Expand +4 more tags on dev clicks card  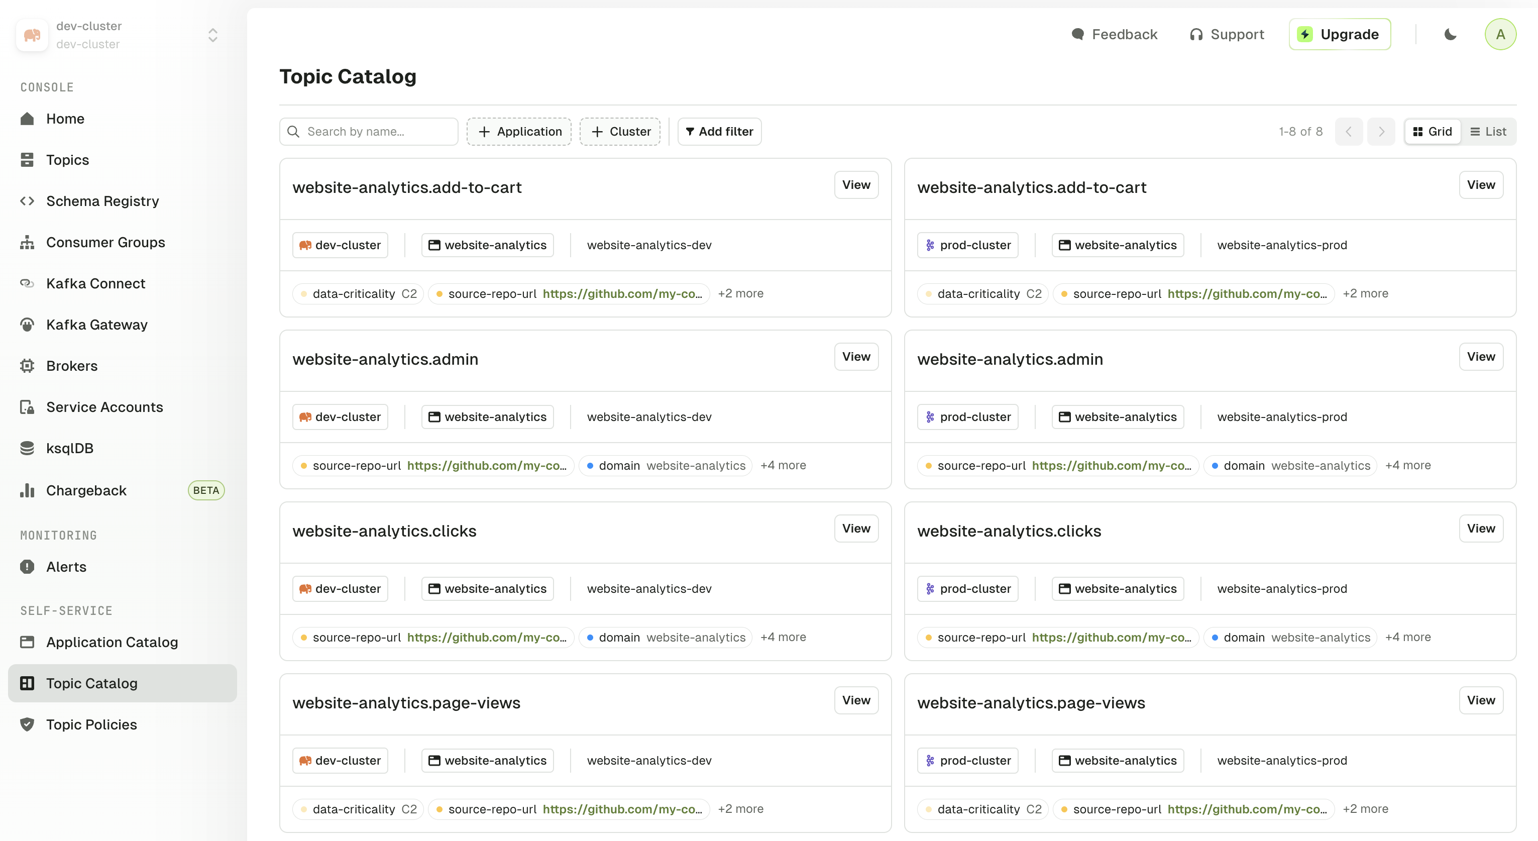point(783,638)
